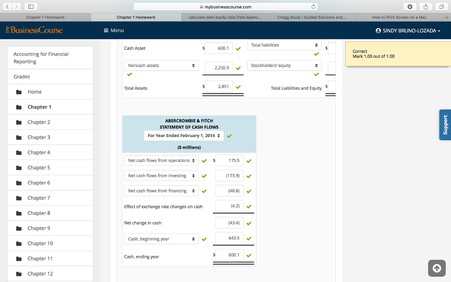Click the Chapter 7 folder icon
This screenshot has width=451, height=282.
pos(19,198)
